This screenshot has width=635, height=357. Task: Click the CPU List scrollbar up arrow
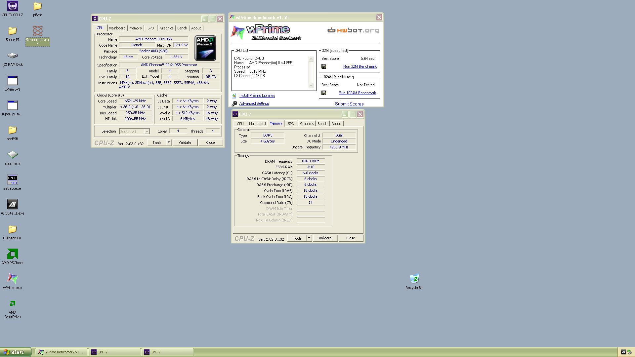(311, 59)
